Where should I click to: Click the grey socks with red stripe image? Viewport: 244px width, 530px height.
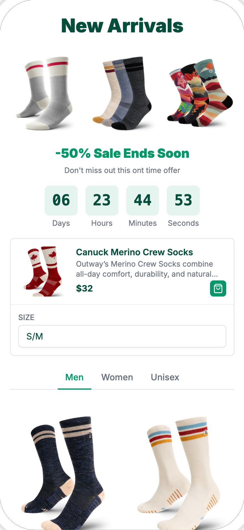45,93
